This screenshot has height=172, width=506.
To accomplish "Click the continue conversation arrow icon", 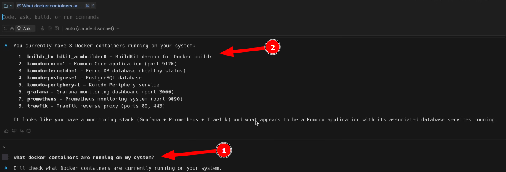I will click(x=21, y=131).
